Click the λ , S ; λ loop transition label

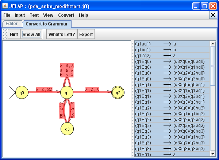(67, 65)
